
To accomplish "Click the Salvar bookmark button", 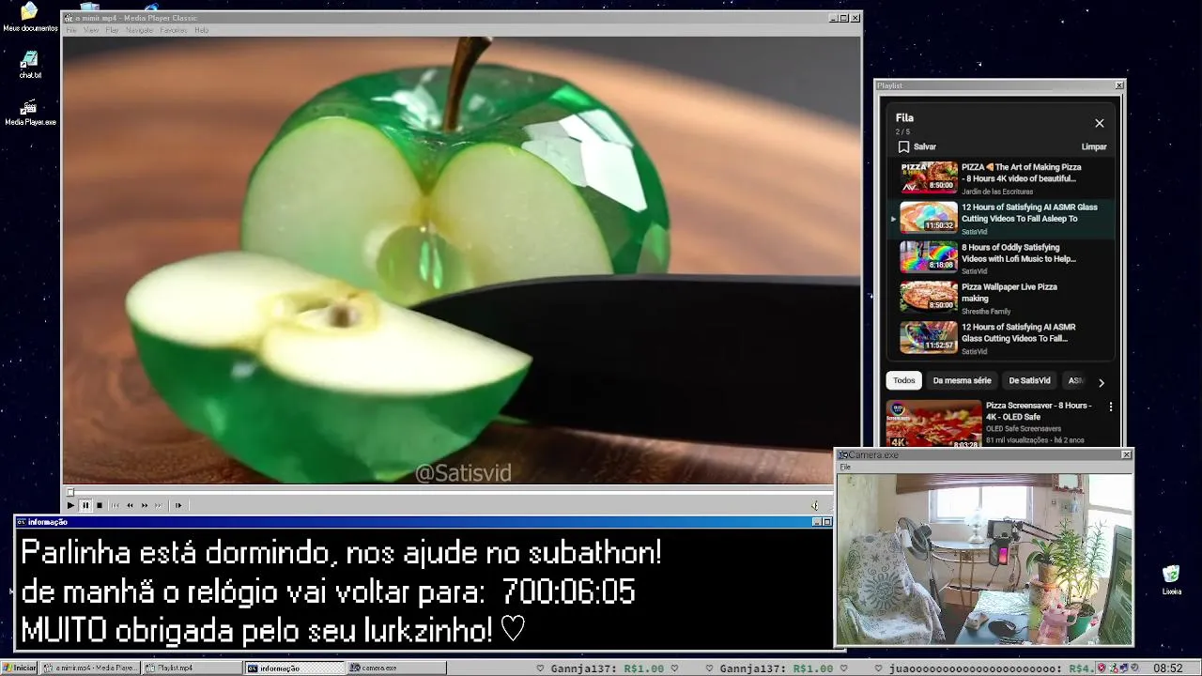I will click(917, 146).
